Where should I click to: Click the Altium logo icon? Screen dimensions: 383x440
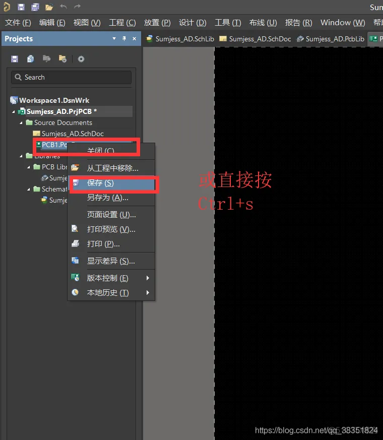pos(7,7)
